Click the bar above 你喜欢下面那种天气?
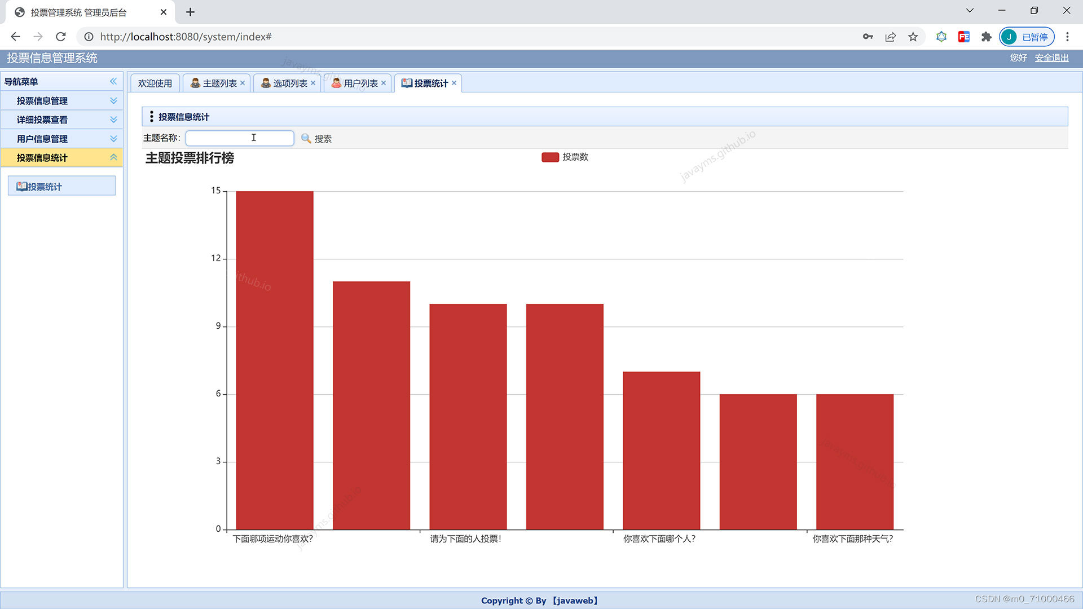 [855, 462]
